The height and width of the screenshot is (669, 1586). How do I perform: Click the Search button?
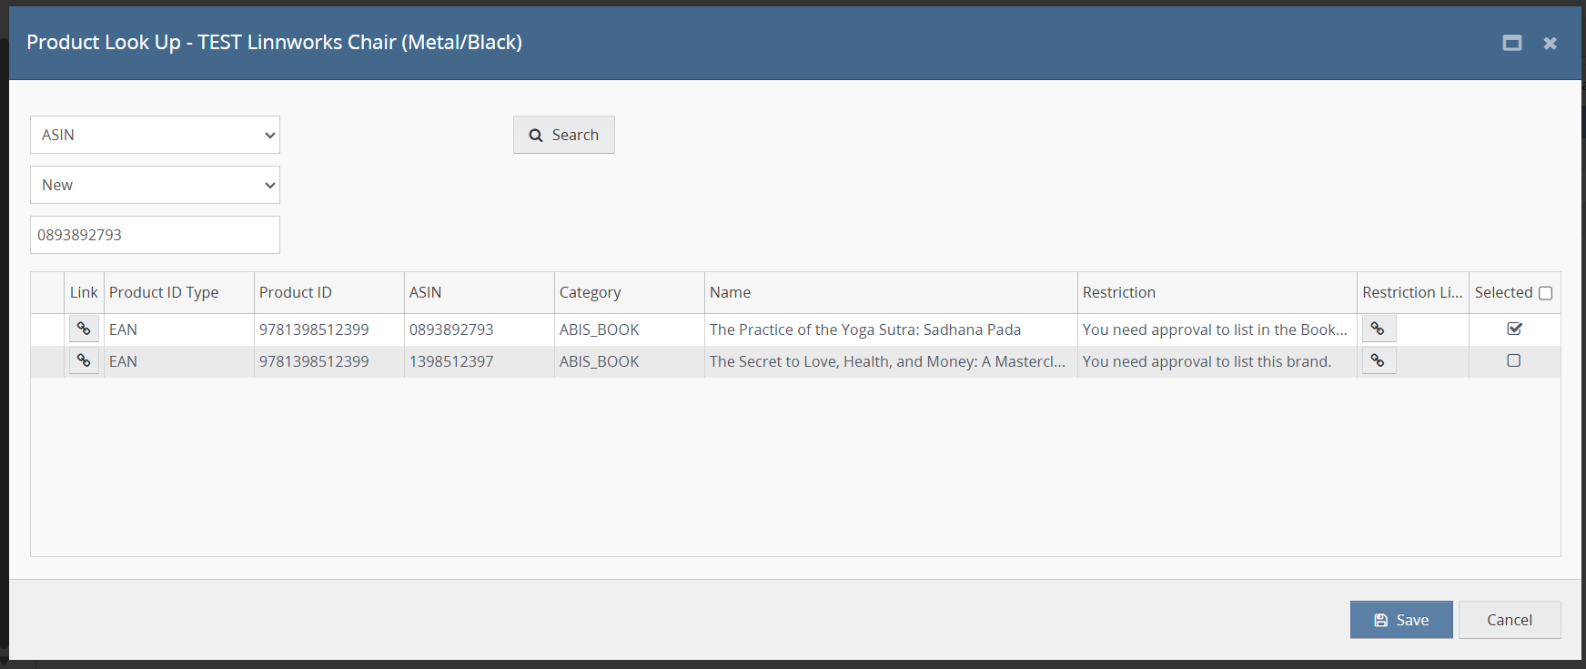point(564,135)
